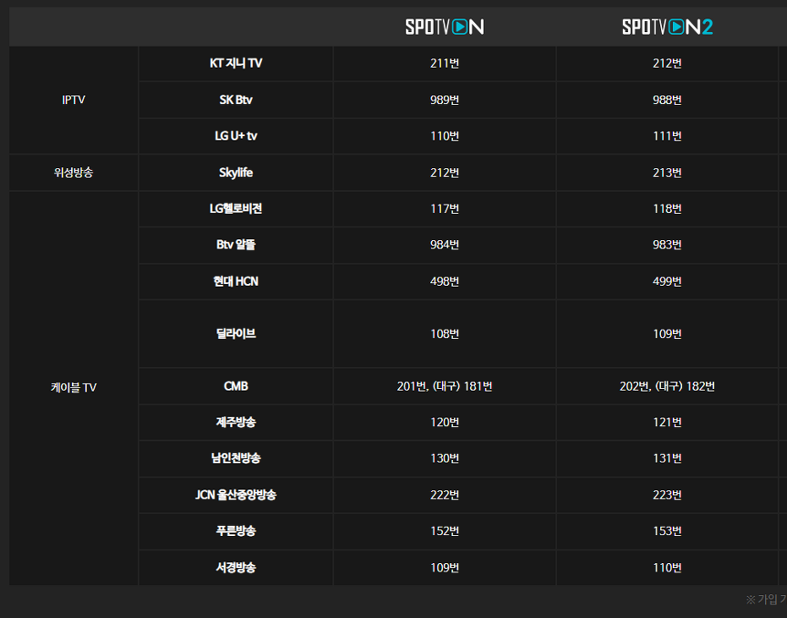The width and height of the screenshot is (787, 618).
Task: Select 서경방송 channel 110번
Action: 667,567
